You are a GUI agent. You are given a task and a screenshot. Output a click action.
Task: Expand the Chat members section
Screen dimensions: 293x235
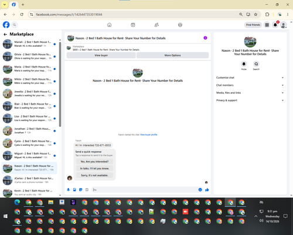pyautogui.click(x=250, y=85)
